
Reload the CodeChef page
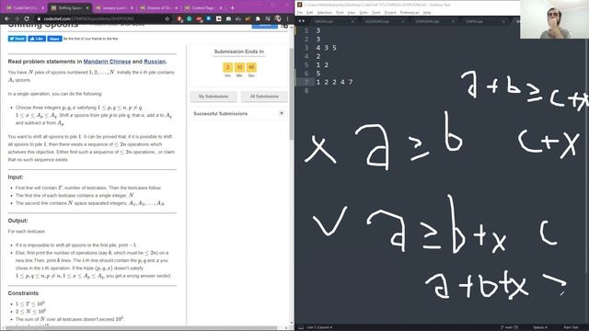tap(27, 18)
